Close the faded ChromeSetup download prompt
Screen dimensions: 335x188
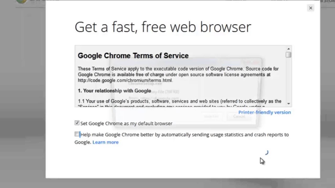tap(252, 62)
